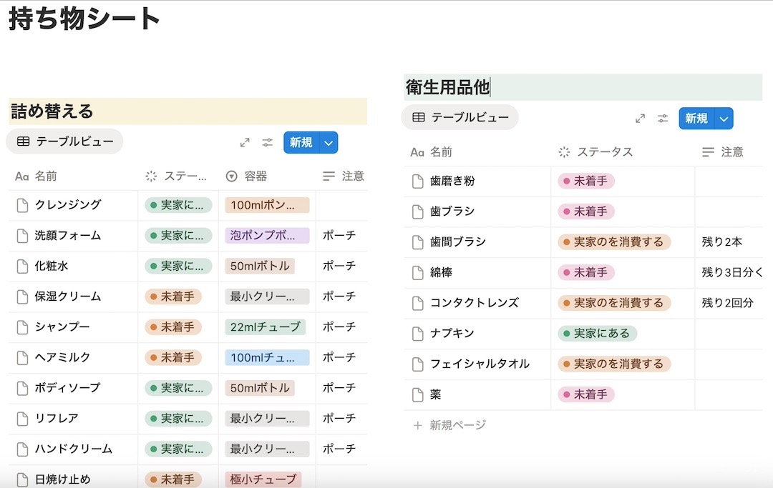Click 22mlチューブ tag in シャンプー row

tap(265, 327)
